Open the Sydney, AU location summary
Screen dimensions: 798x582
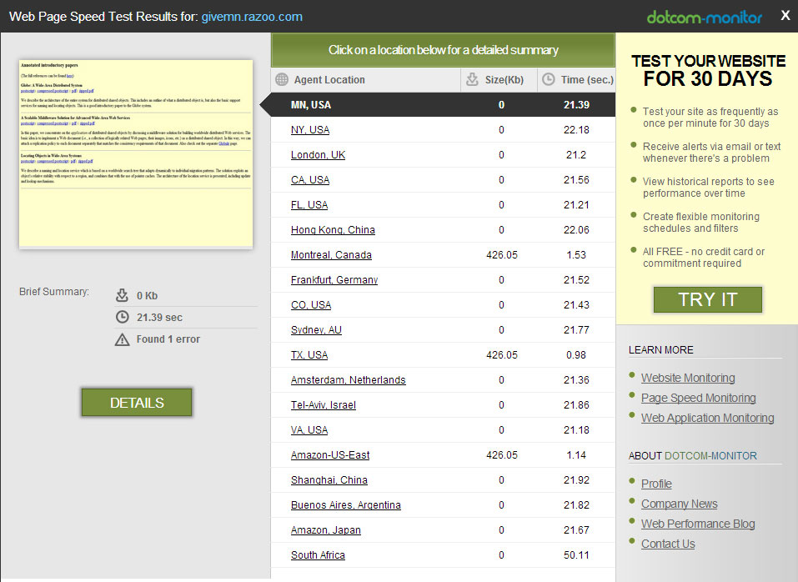tap(316, 329)
